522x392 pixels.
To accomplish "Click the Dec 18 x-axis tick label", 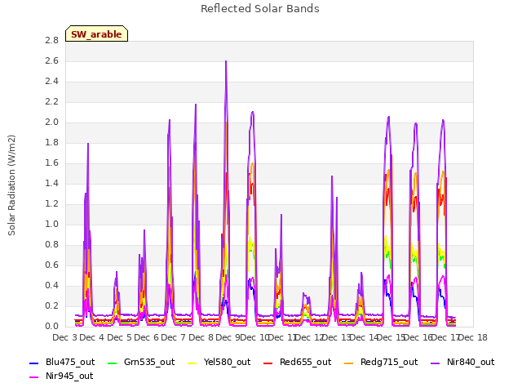I will click(473, 337).
